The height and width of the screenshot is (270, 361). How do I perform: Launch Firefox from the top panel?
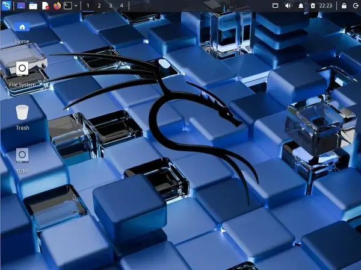[57, 5]
